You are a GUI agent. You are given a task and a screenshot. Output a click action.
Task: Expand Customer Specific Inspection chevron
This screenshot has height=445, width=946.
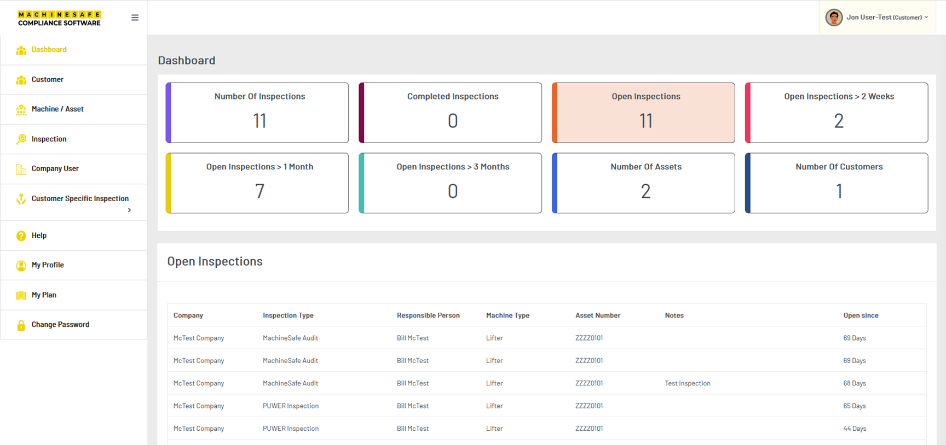(x=129, y=210)
